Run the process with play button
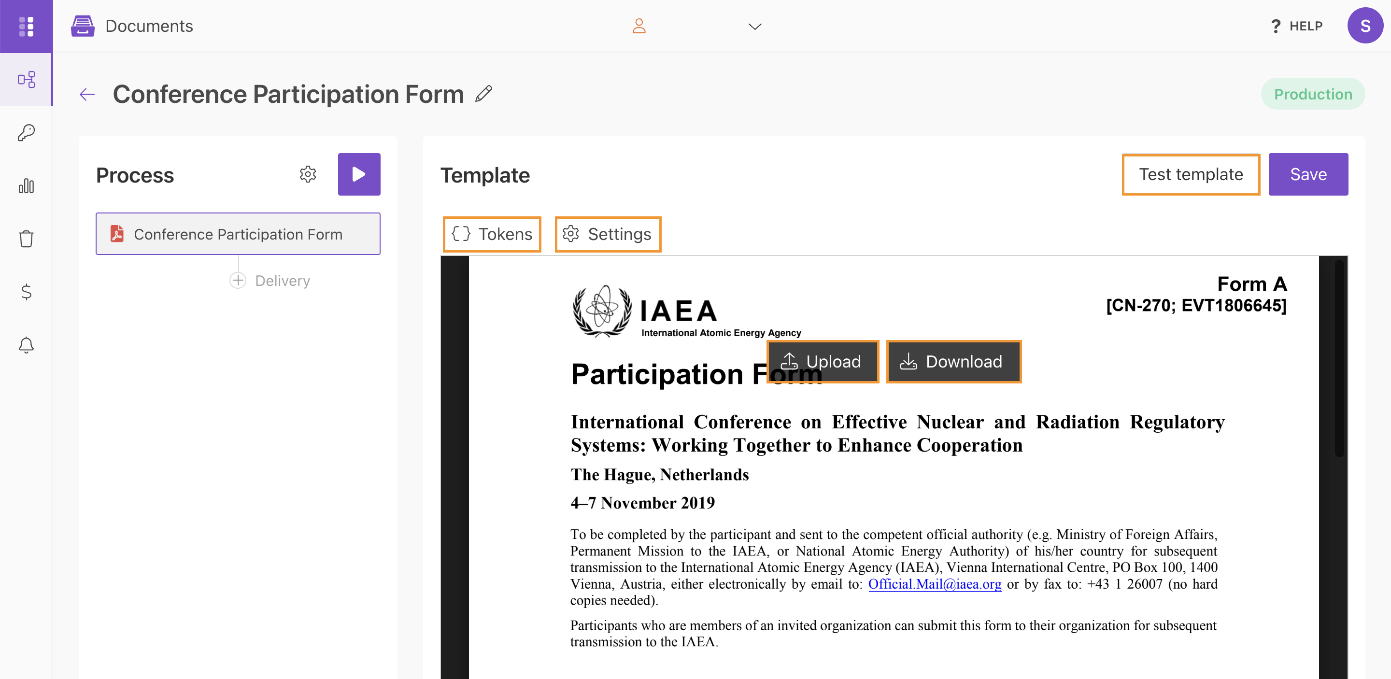 point(359,174)
